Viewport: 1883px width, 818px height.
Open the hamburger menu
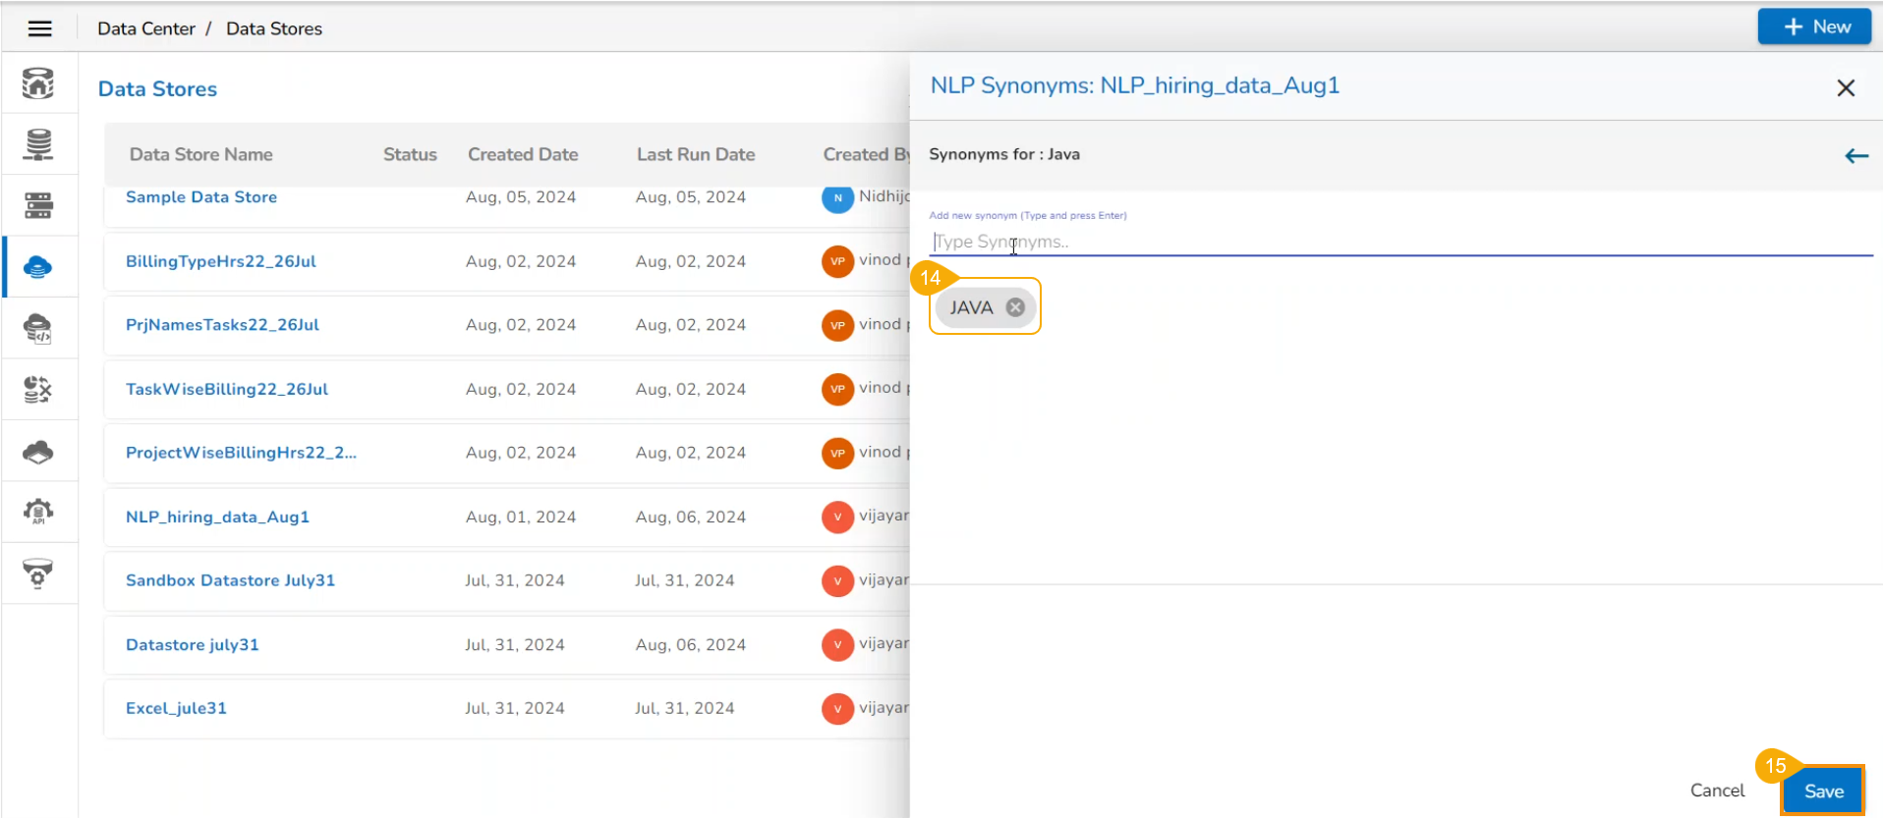[x=39, y=28]
